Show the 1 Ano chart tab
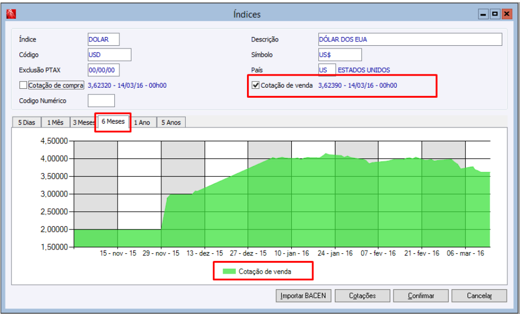520x314 pixels. (143, 123)
